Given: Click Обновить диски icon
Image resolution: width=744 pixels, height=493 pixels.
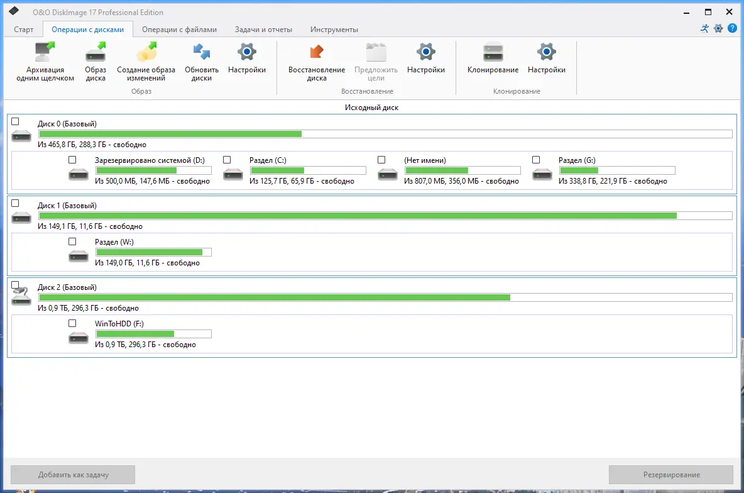Looking at the screenshot, I should (x=202, y=52).
